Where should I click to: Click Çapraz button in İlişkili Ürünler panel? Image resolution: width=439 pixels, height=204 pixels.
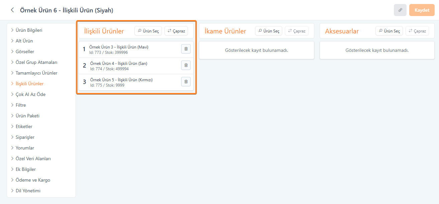tap(176, 31)
